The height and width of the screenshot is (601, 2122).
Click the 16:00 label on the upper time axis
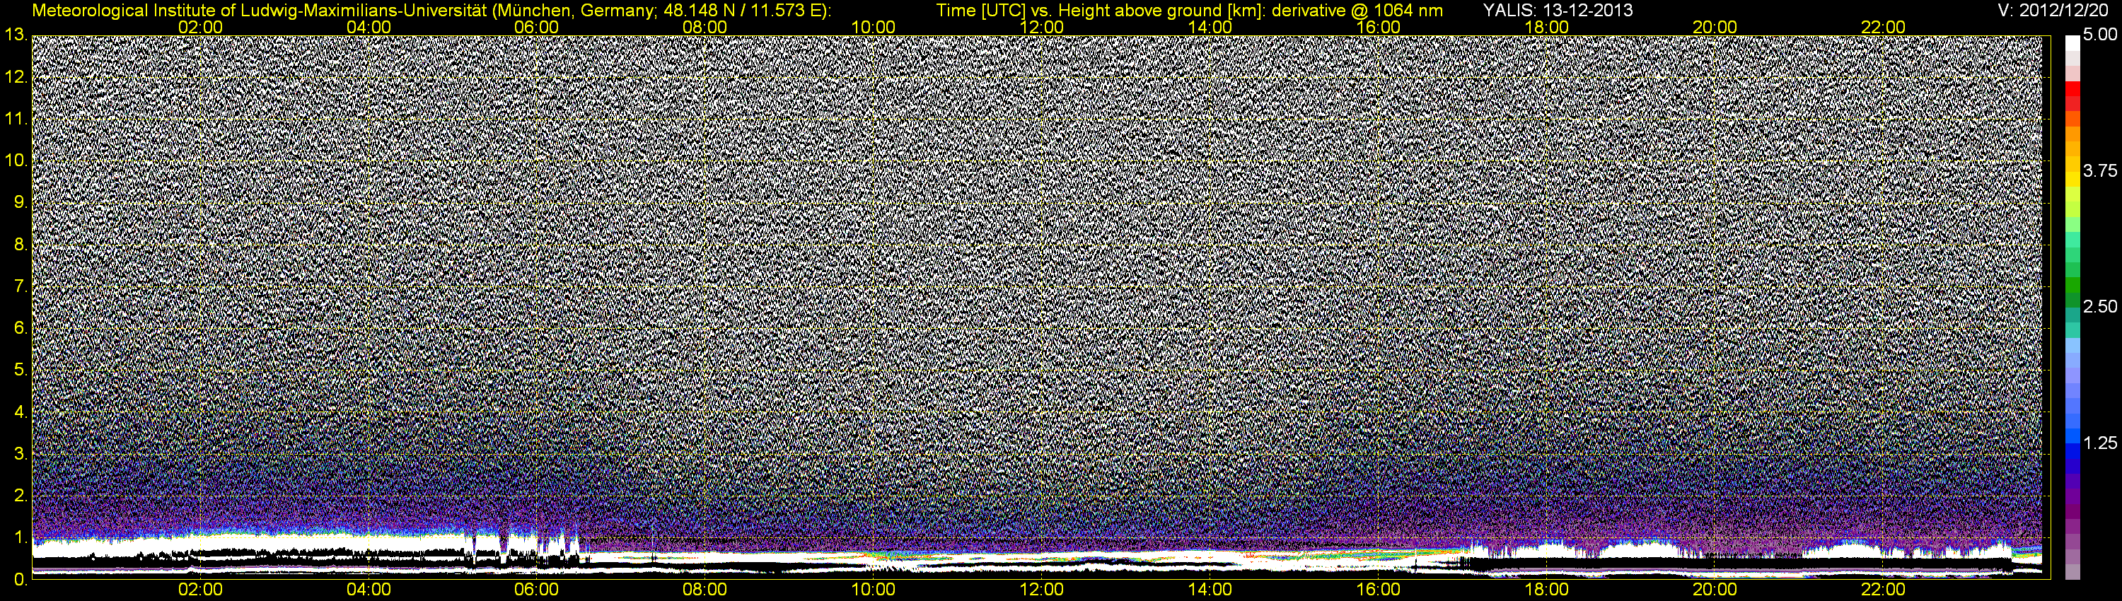click(x=1378, y=27)
